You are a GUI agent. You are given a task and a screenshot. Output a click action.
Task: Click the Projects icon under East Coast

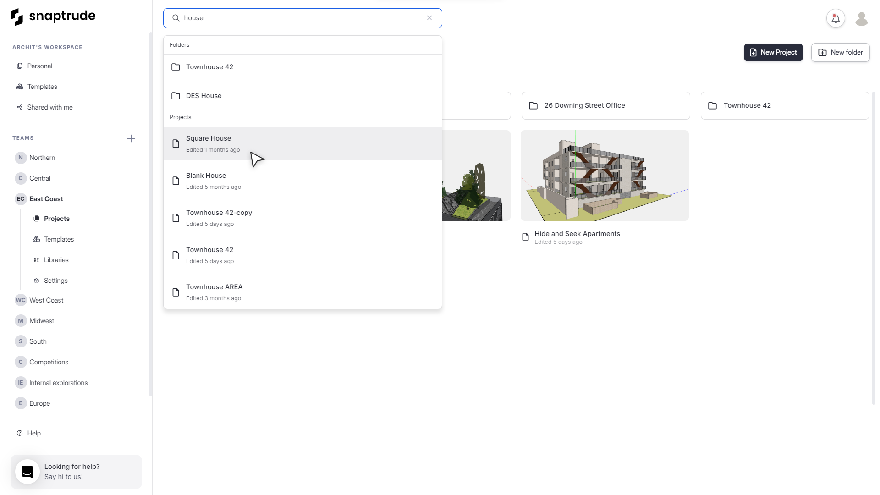pos(36,219)
